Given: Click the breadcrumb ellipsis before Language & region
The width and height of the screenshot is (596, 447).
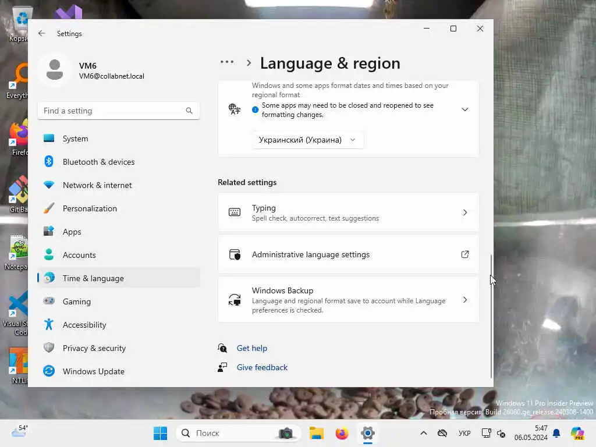Looking at the screenshot, I should tap(227, 62).
